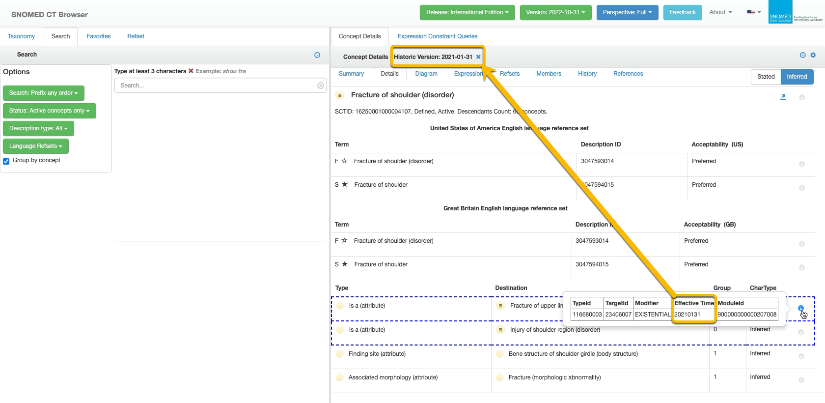Click US description ID 3047593014
This screenshot has width=825, height=403.
pyautogui.click(x=597, y=161)
